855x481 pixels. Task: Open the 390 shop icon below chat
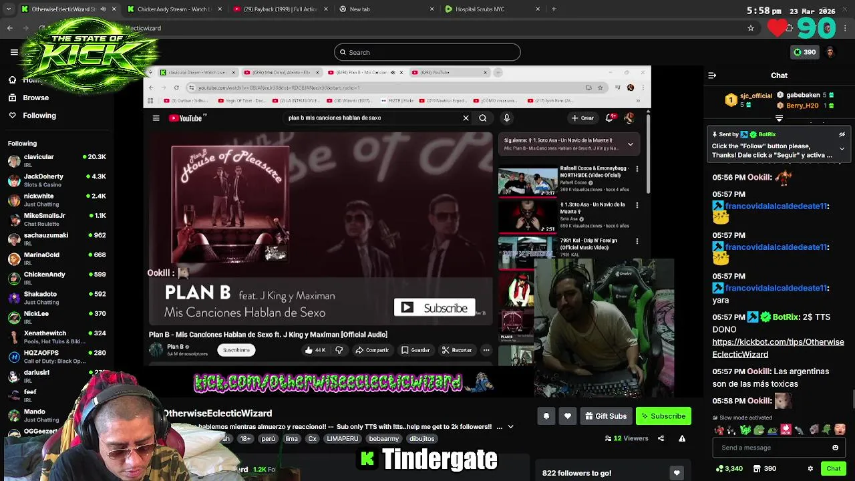(765, 469)
